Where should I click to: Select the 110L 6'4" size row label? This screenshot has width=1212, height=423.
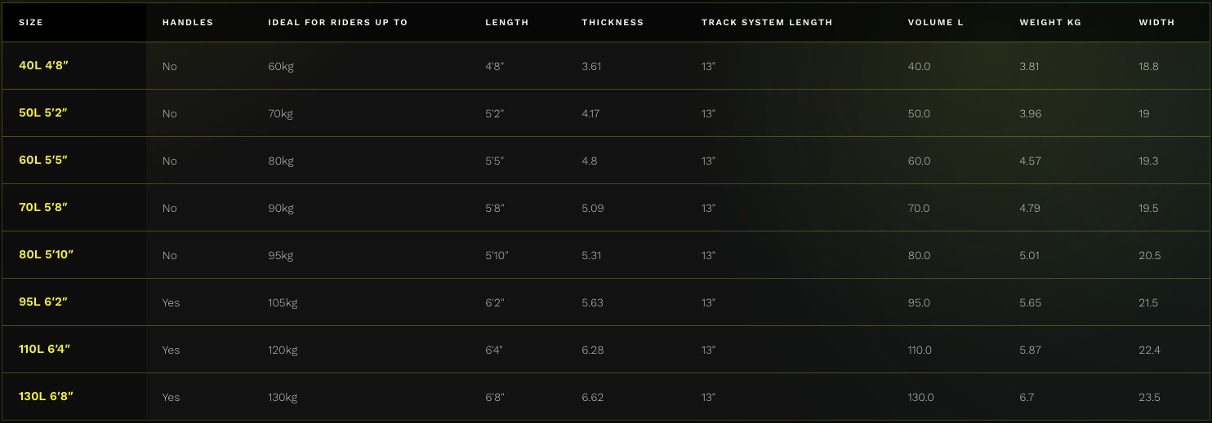point(47,350)
